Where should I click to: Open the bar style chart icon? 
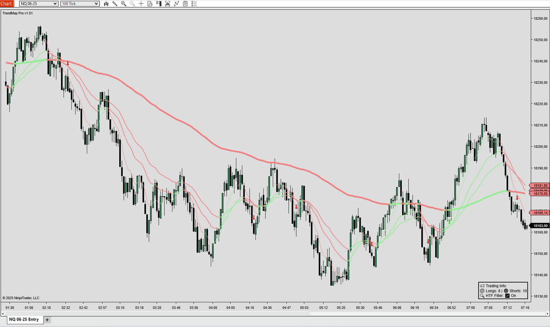click(106, 4)
